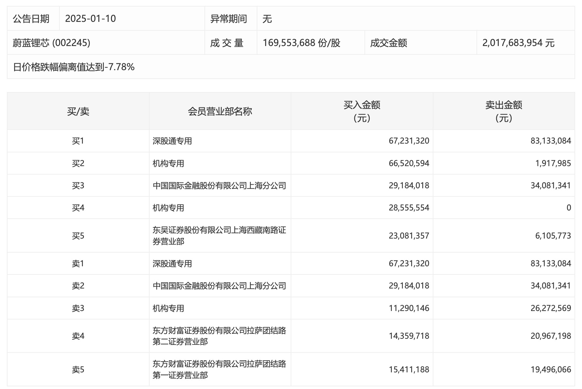Screen dimensions: 582x389
Task: Select the 买3 row label
Action: [78, 185]
